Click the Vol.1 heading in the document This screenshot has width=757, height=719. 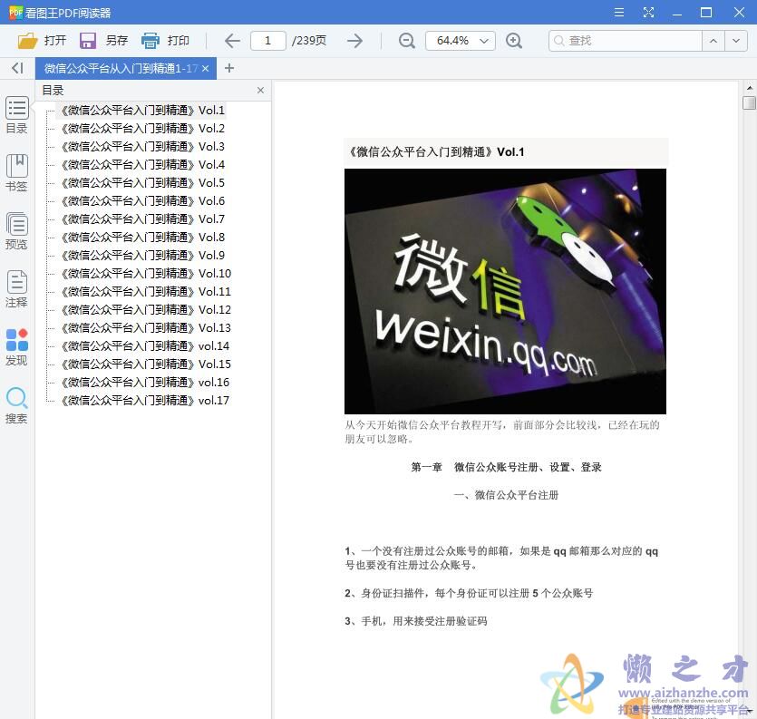point(436,152)
